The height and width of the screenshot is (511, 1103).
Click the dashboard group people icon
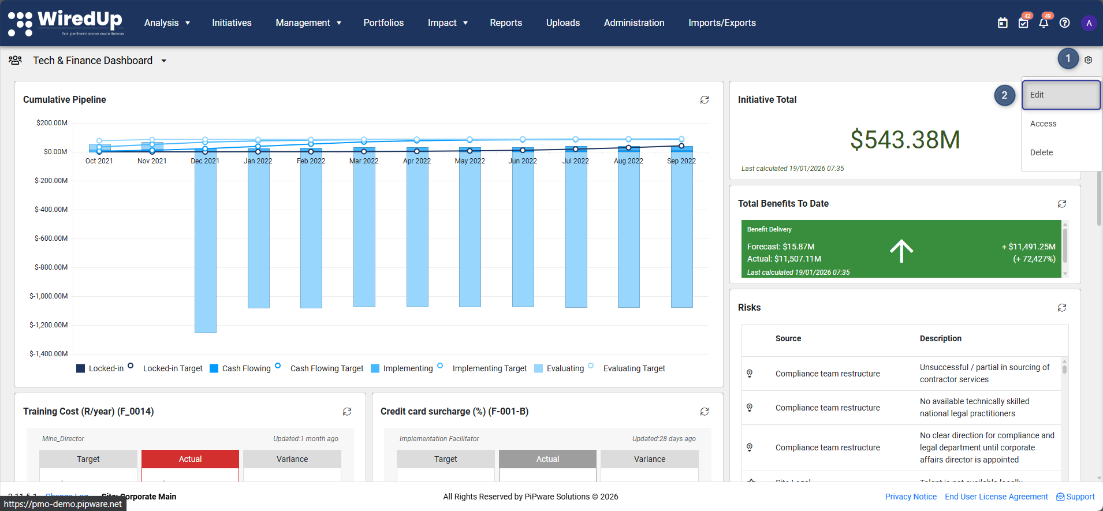pyautogui.click(x=16, y=60)
